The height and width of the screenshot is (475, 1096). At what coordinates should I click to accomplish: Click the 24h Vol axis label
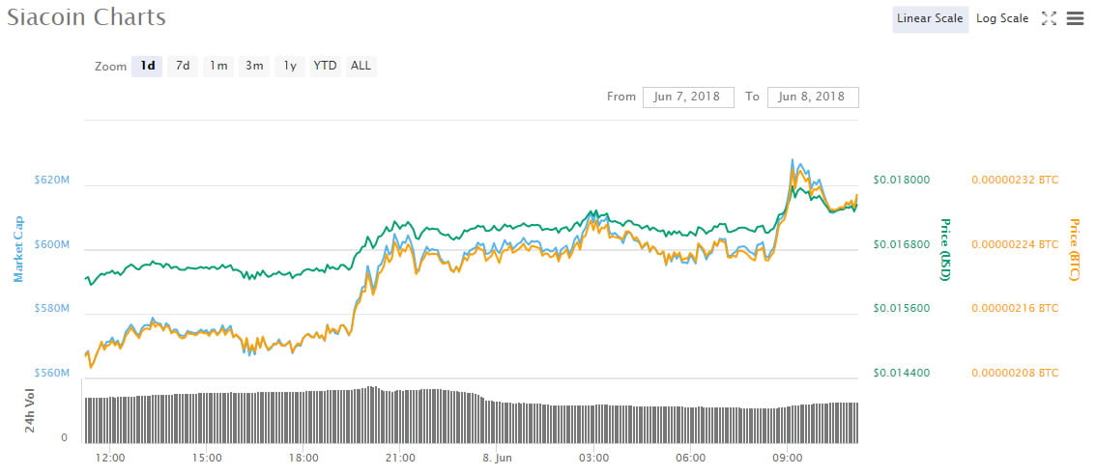coord(30,410)
